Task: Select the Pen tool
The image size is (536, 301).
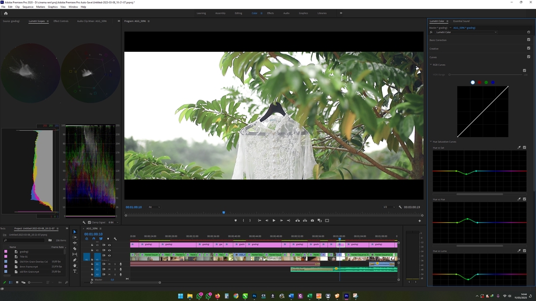Action: click(74, 260)
